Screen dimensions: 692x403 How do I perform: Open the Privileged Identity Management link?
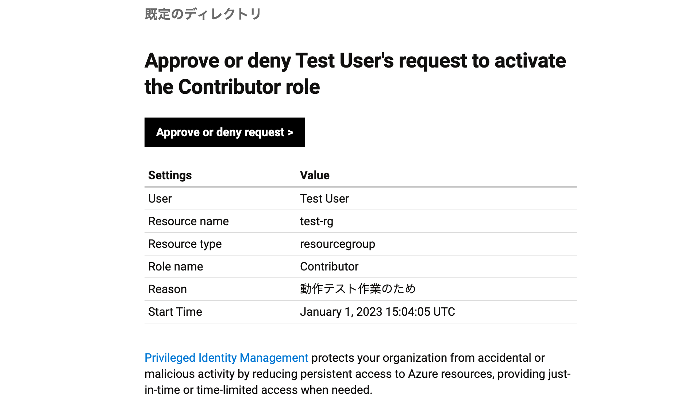[x=226, y=358]
